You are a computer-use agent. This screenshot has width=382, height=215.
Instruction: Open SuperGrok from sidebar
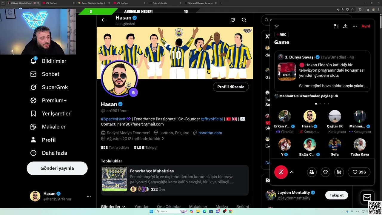pos(49,87)
